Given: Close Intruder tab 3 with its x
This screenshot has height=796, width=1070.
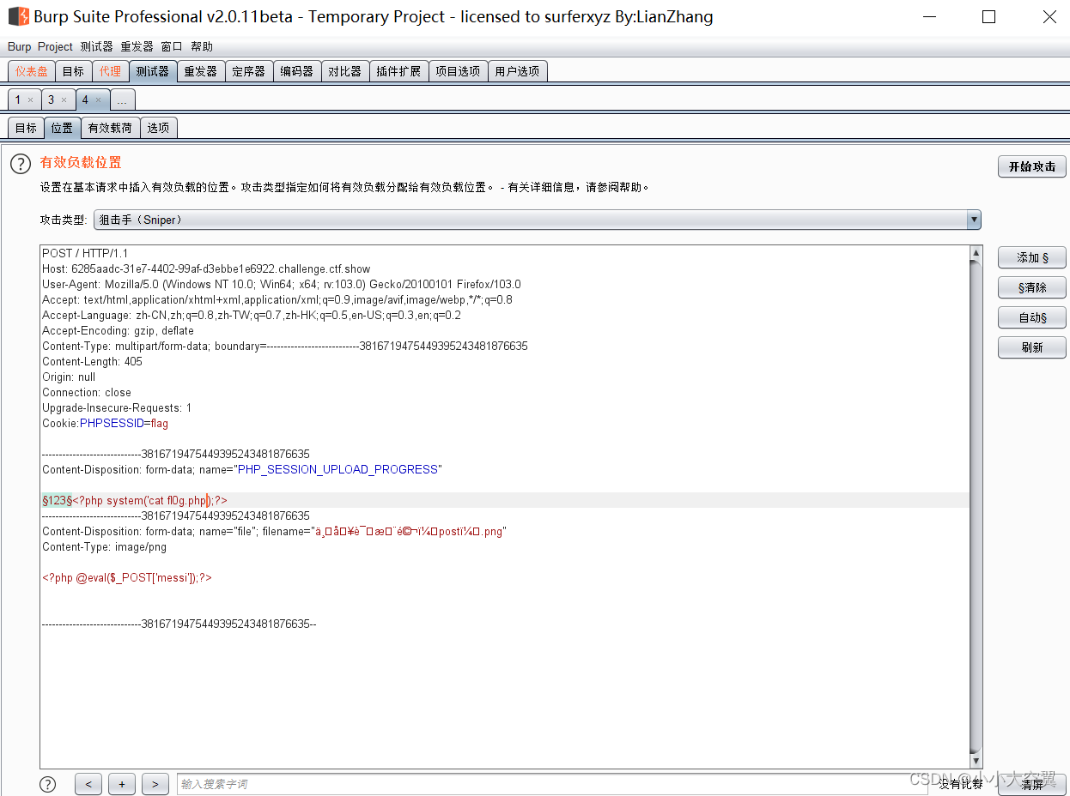Looking at the screenshot, I should pos(64,100).
